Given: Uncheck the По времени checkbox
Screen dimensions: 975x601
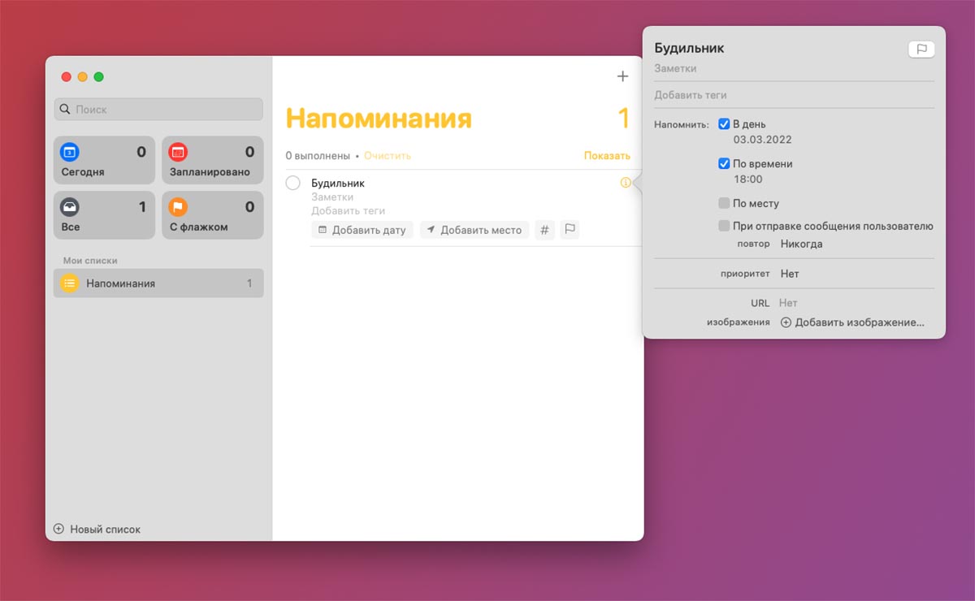Looking at the screenshot, I should point(724,163).
